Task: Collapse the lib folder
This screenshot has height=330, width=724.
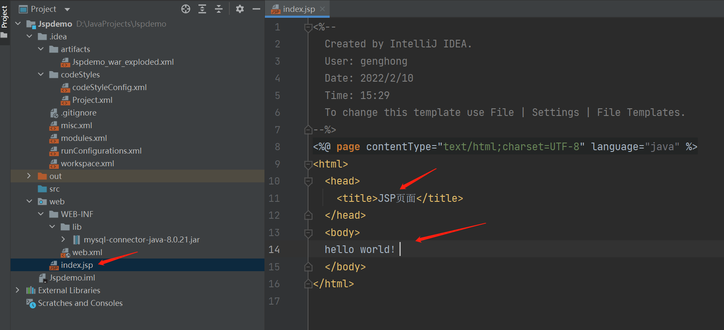Action: (x=52, y=227)
